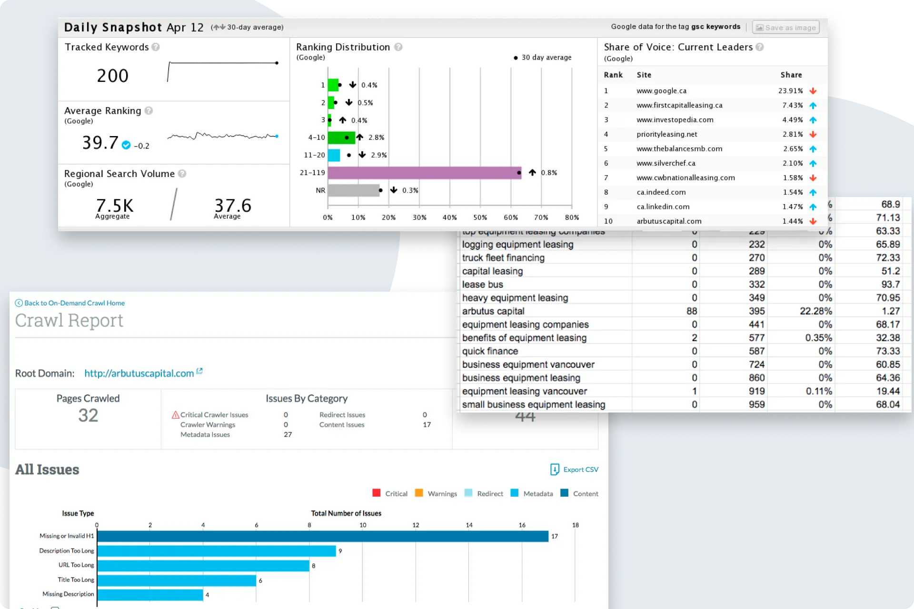914x609 pixels.
Task: Click blue up arrow for www.silverchef.ca
Action: click(813, 164)
